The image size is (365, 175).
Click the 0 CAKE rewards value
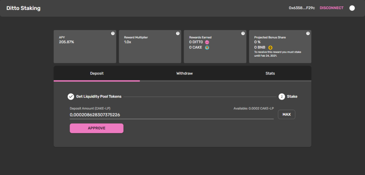(196, 48)
